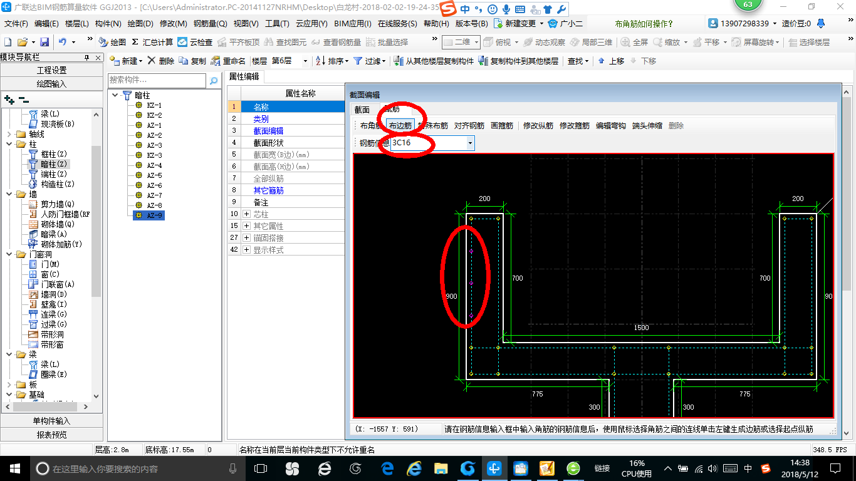Screen dimensions: 856x481
Task: Switch to the 截面 tab
Action: 362,110
